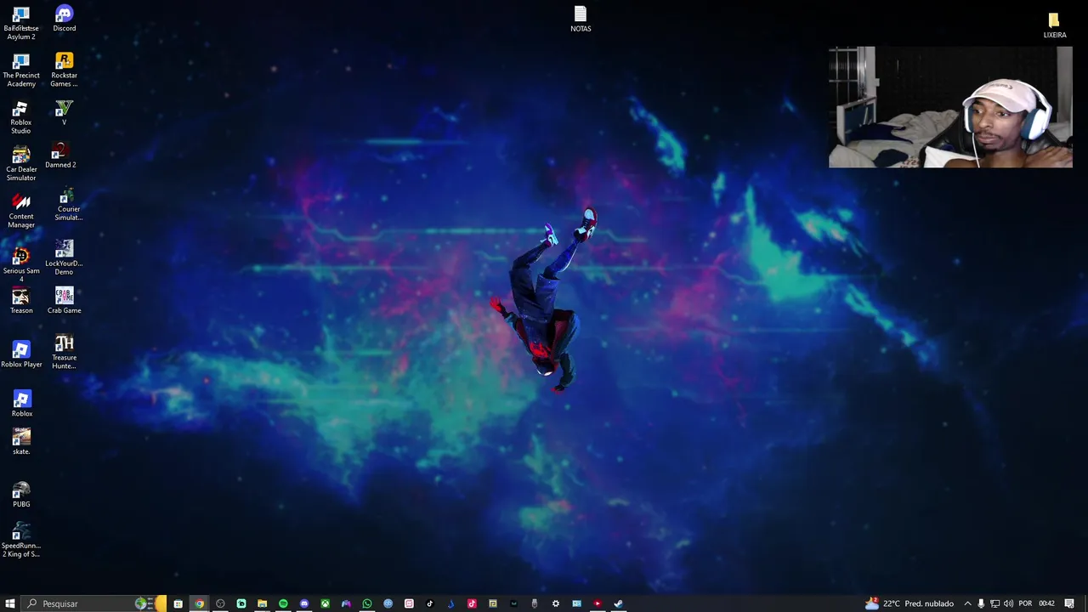1088x612 pixels.
Task: Switch the POR input language
Action: (x=1025, y=603)
